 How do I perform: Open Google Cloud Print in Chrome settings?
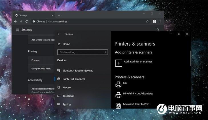pos(41,68)
